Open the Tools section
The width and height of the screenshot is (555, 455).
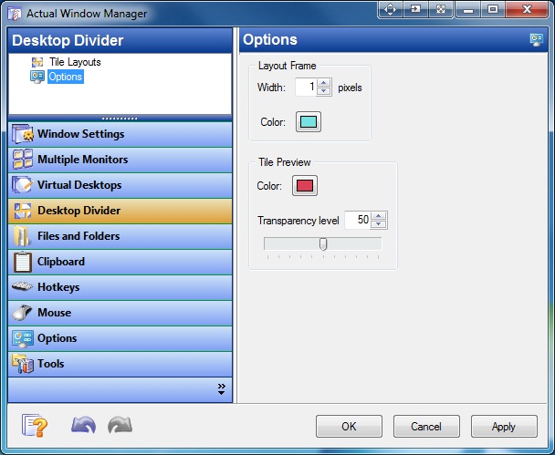point(120,364)
